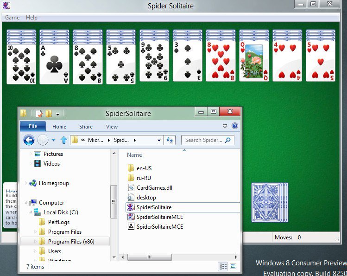Image resolution: width=347 pixels, height=276 pixels.
Task: Switch to the Home ribbon tab
Action: click(59, 127)
